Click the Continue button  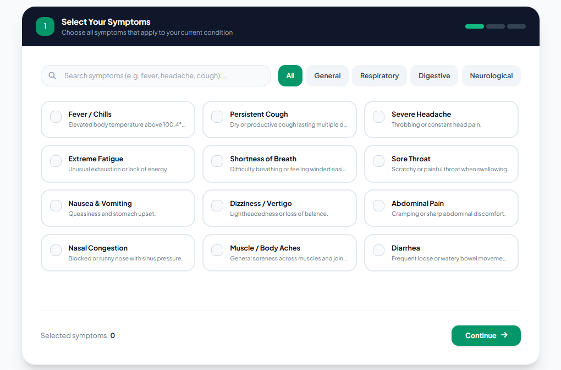(486, 336)
